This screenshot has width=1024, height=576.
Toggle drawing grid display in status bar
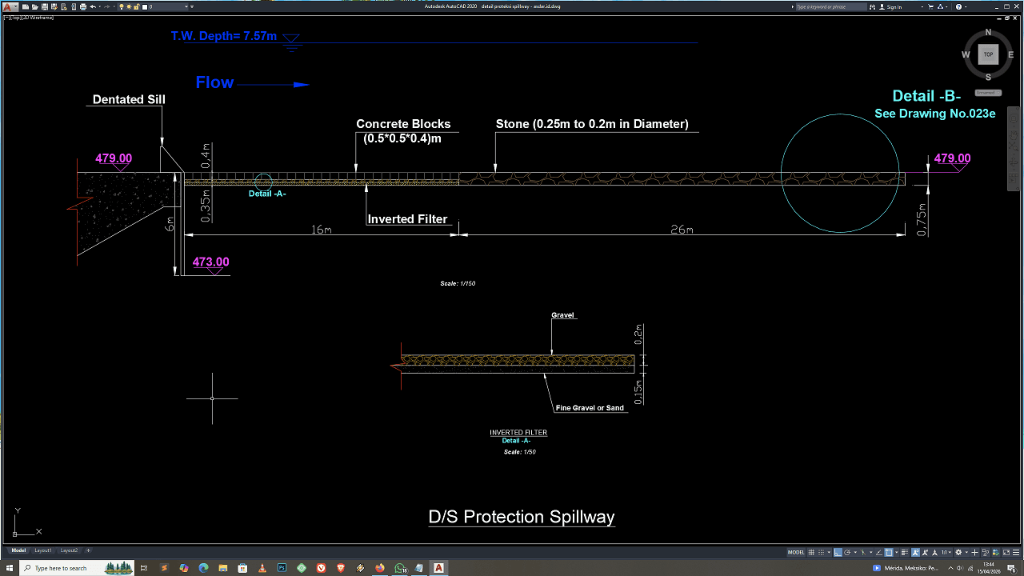(x=811, y=552)
